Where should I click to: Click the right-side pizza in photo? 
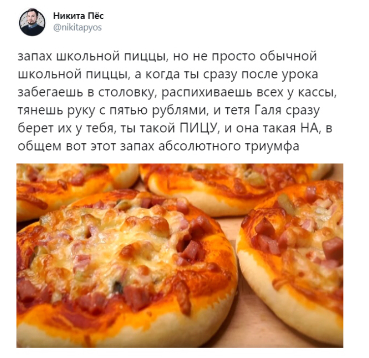[292, 255]
